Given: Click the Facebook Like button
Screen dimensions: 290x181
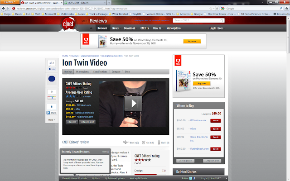Looking at the screenshot, I should pyautogui.click(x=52, y=69).
